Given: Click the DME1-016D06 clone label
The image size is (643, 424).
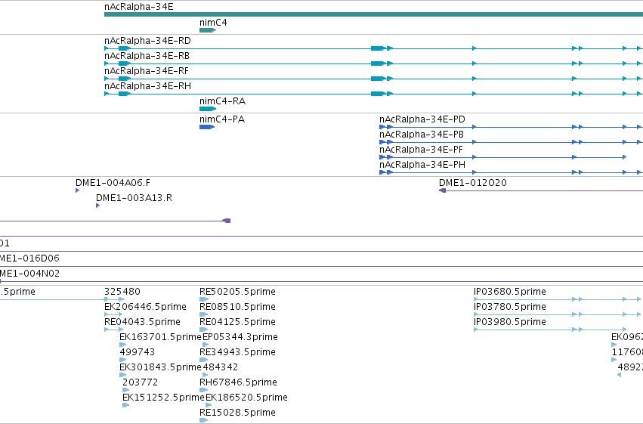Looking at the screenshot, I should point(29,258).
